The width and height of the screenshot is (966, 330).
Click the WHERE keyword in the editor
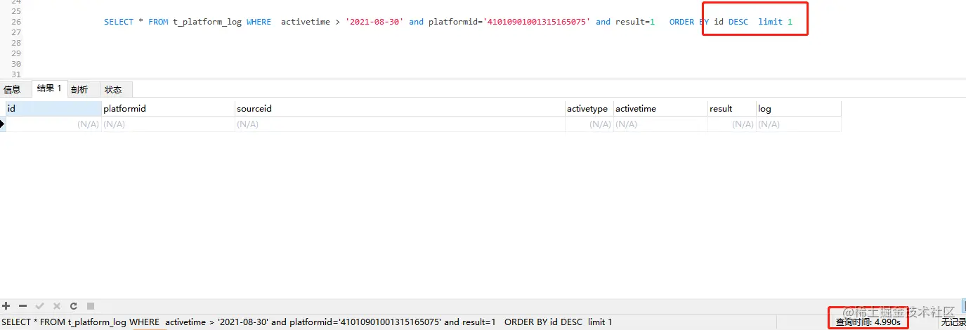(x=259, y=22)
